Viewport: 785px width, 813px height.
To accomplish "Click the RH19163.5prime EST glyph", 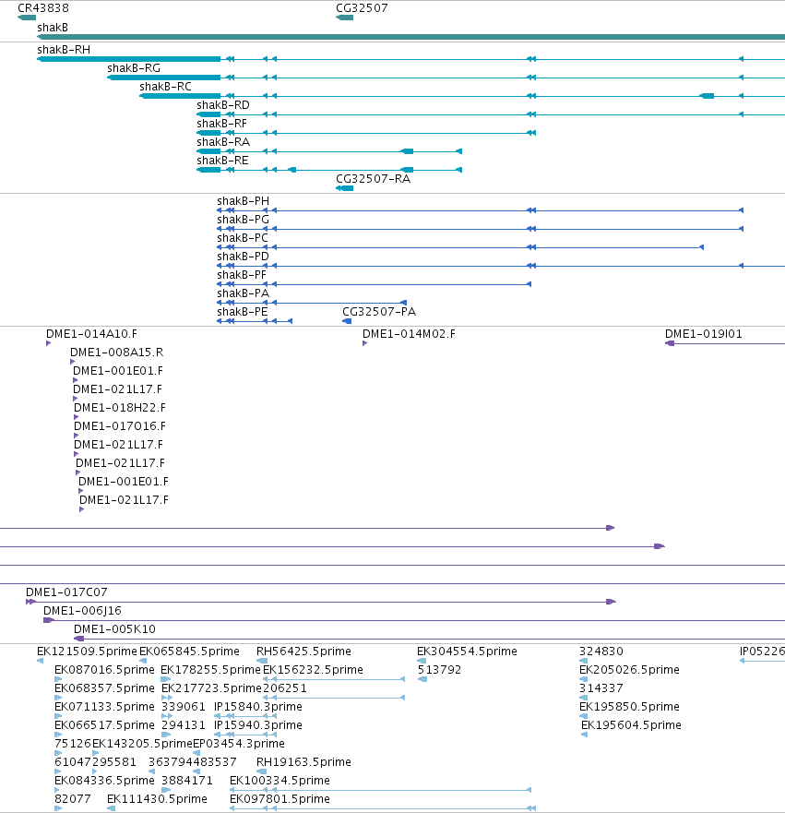I will [262, 771].
